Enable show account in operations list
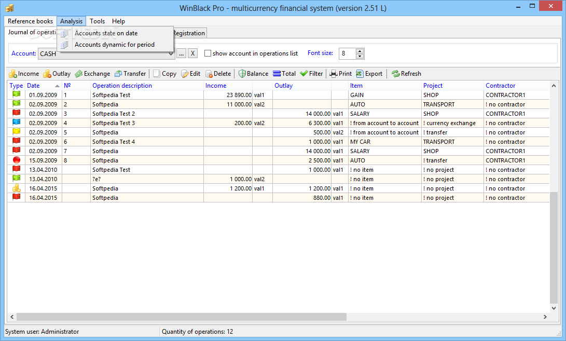The image size is (566, 341). click(x=208, y=53)
